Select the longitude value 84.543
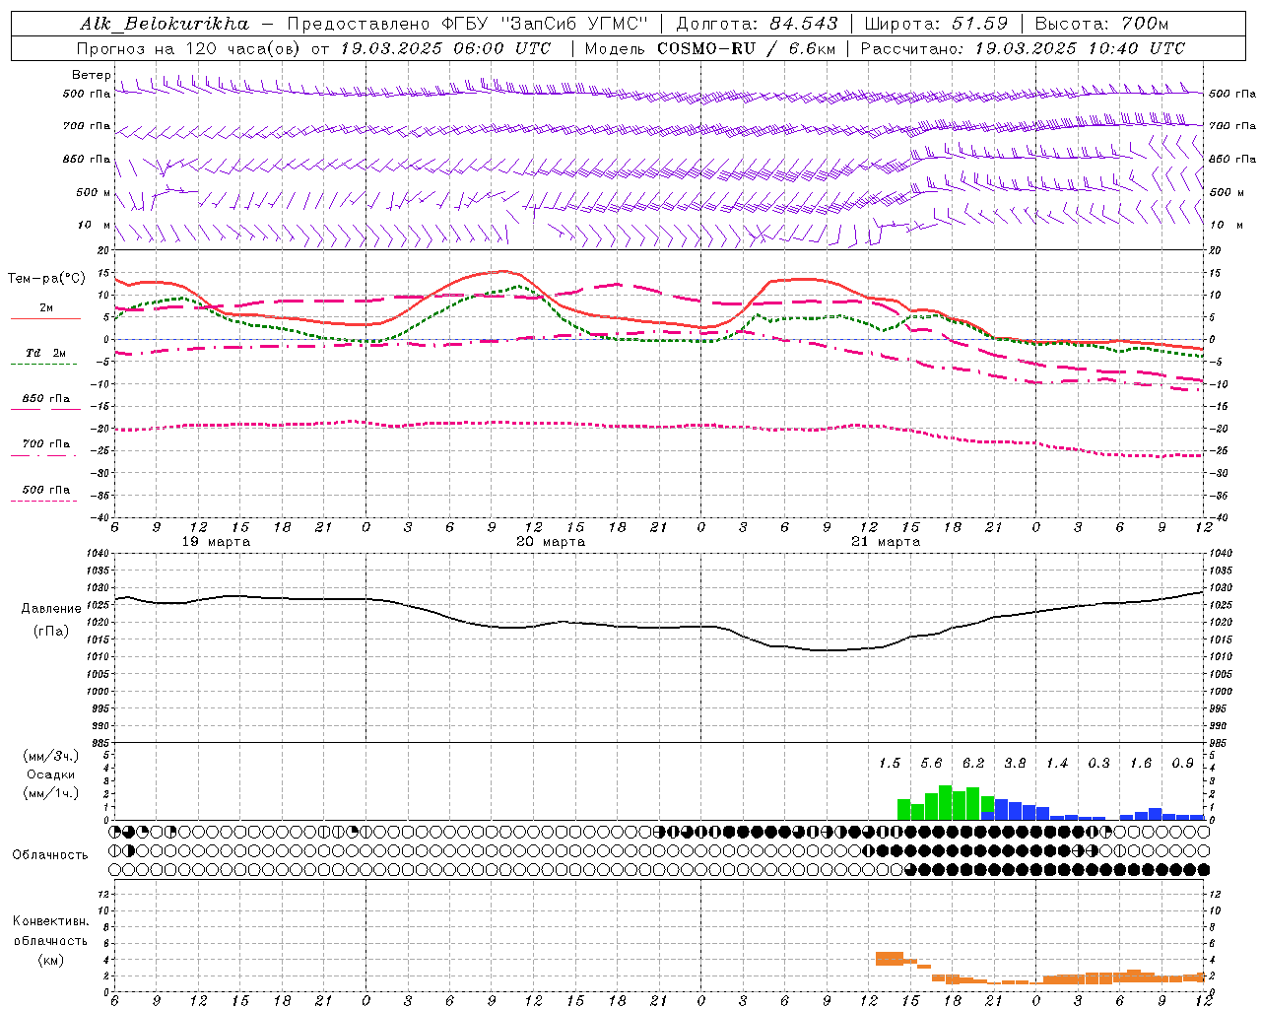The height and width of the screenshot is (1009, 1261). (804, 23)
